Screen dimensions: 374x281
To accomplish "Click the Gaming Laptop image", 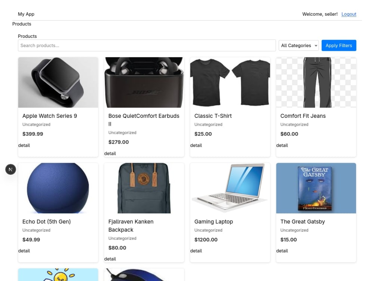I will click(x=230, y=188).
